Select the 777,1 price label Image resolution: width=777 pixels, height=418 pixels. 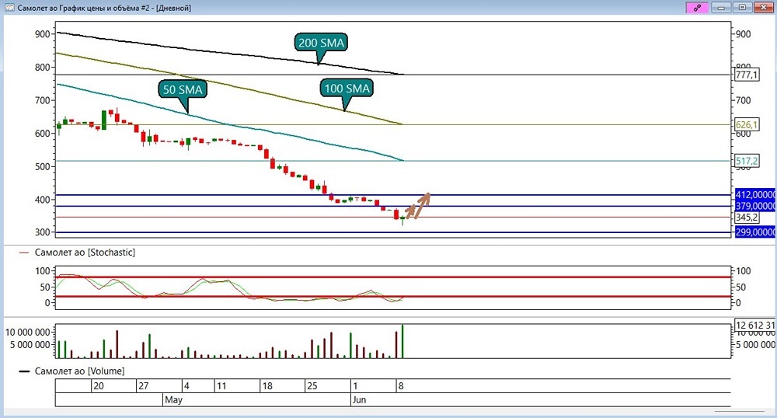coord(746,75)
